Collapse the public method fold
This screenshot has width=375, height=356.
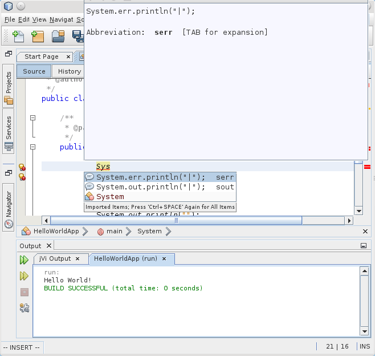32,147
